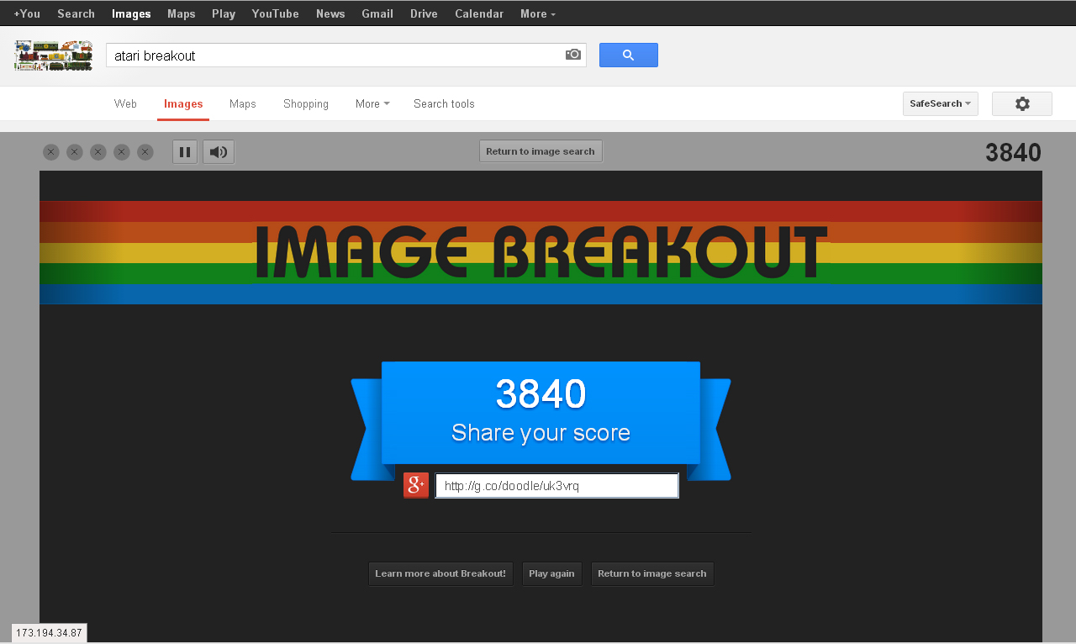Open the SafeSearch dropdown
This screenshot has height=644, width=1076.
(941, 103)
